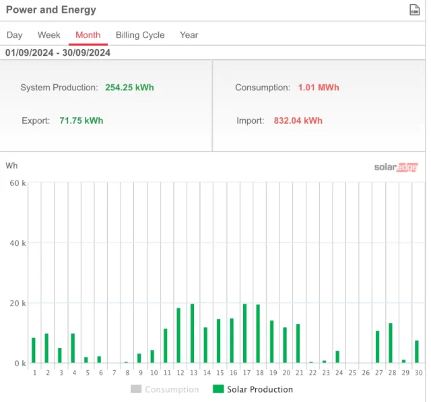Click the bar for day 1
This screenshot has height=402, width=431.
pos(34,350)
